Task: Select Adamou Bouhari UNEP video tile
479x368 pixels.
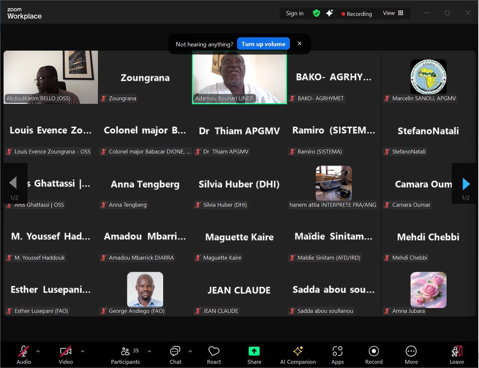Action: (x=239, y=77)
